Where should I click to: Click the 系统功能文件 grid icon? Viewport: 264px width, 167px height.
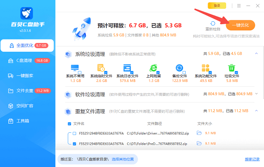205,68
